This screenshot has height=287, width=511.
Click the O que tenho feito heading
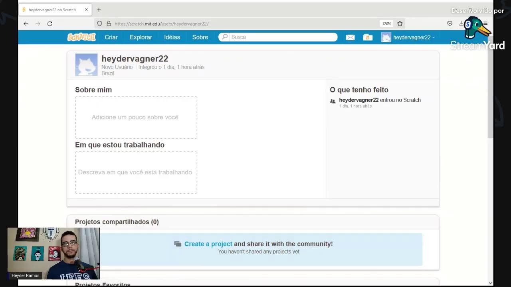pyautogui.click(x=359, y=90)
